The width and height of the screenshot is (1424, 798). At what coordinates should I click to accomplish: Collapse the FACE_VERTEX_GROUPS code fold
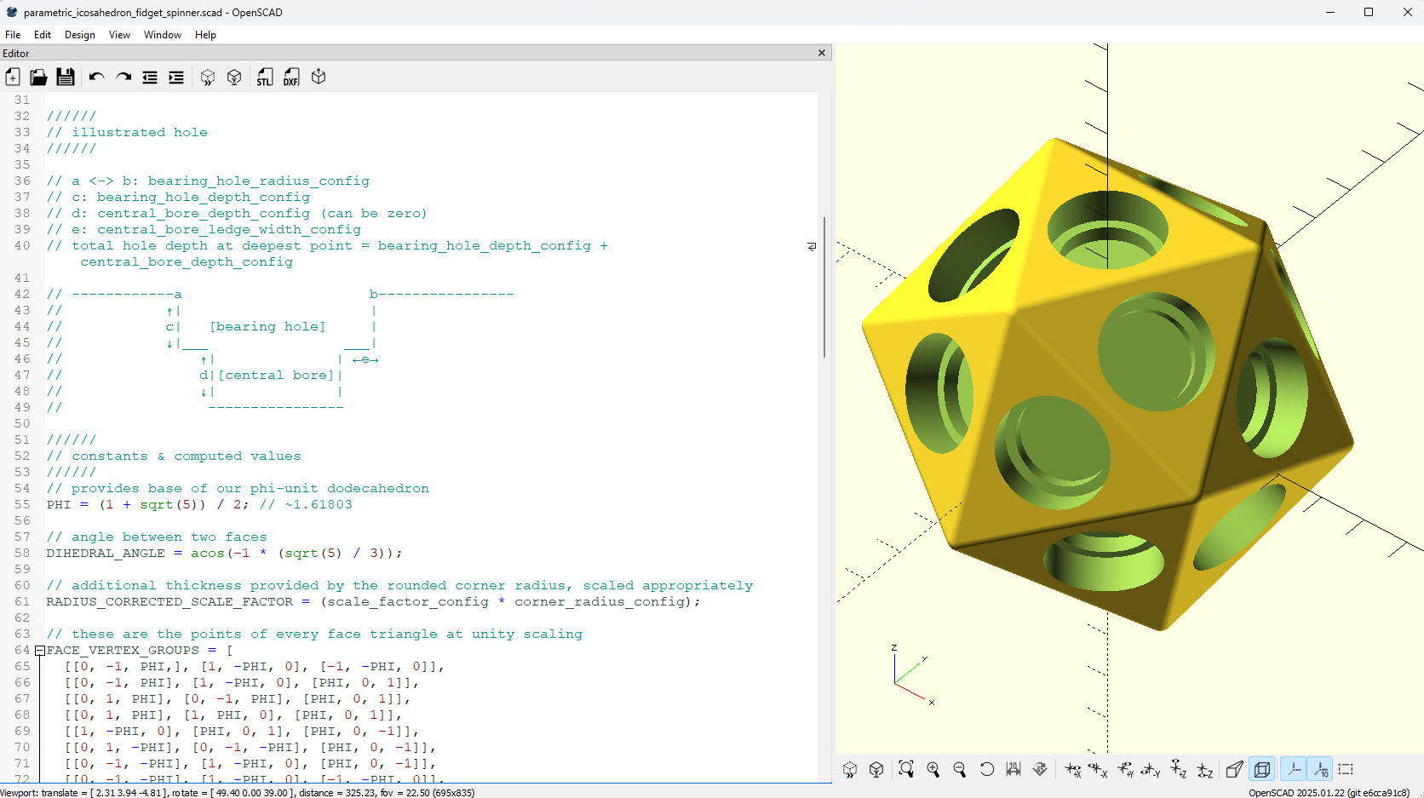39,651
